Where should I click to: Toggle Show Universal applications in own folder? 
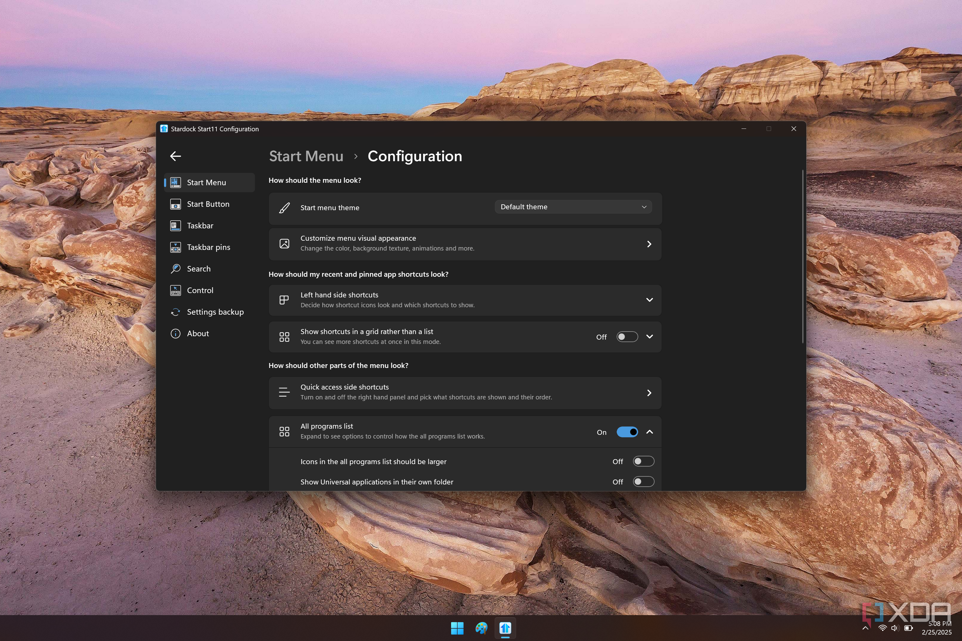tap(643, 482)
